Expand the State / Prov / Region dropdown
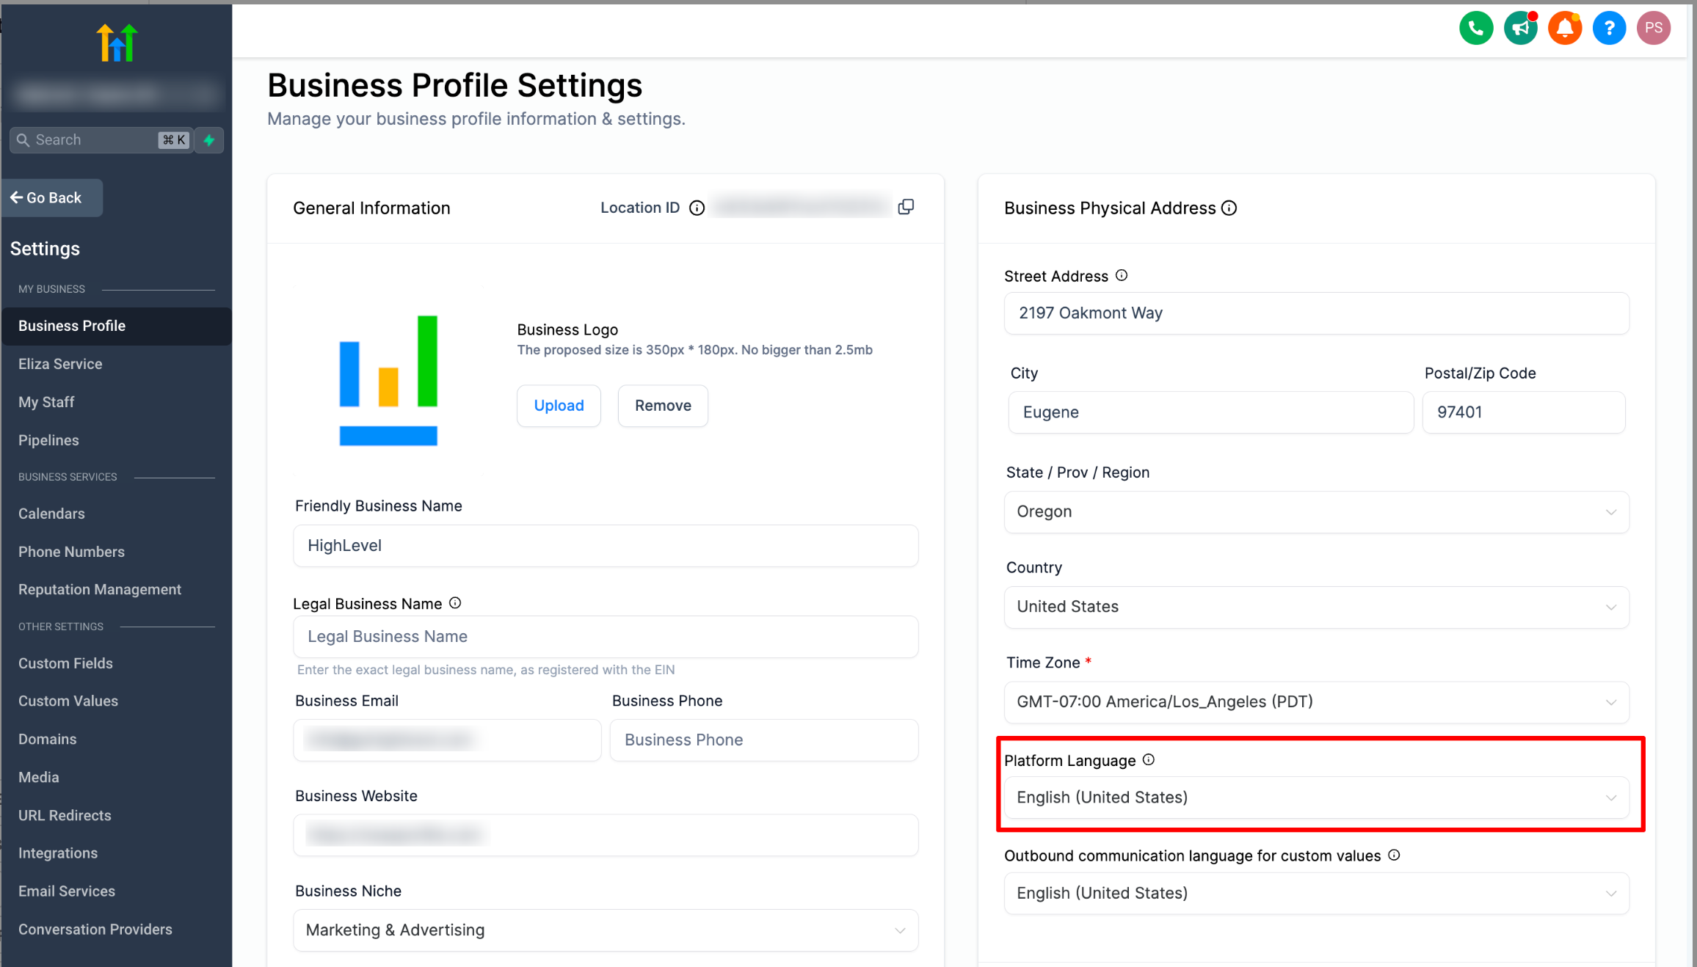1697x967 pixels. tap(1316, 512)
